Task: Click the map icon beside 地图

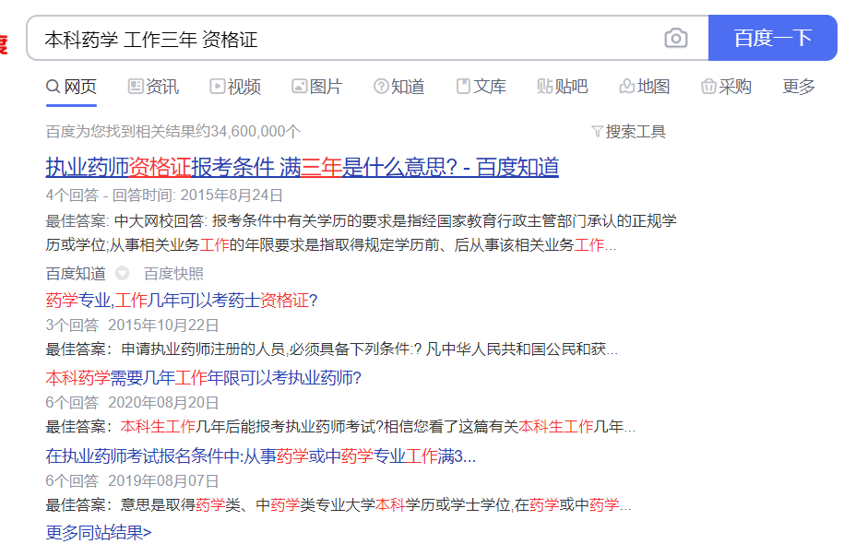Action: coord(626,86)
